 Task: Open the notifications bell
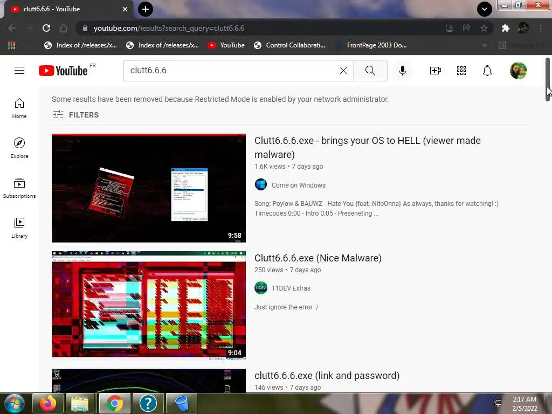point(487,71)
